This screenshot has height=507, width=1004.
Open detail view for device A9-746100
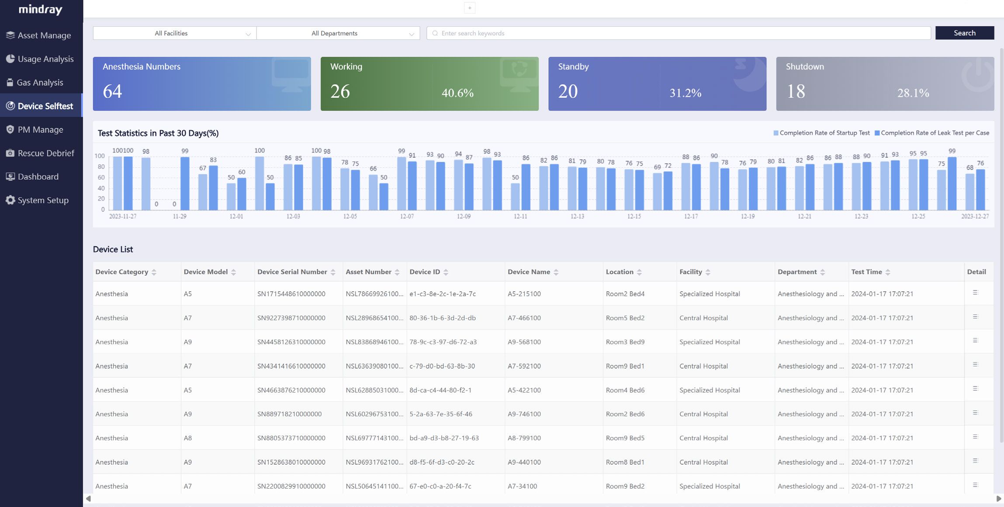pos(976,413)
